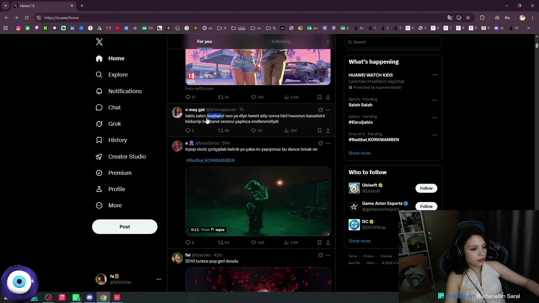This screenshot has height=303, width=539.
Task: Open Grok actions on @bloo3mco's tweet
Action: [320, 143]
